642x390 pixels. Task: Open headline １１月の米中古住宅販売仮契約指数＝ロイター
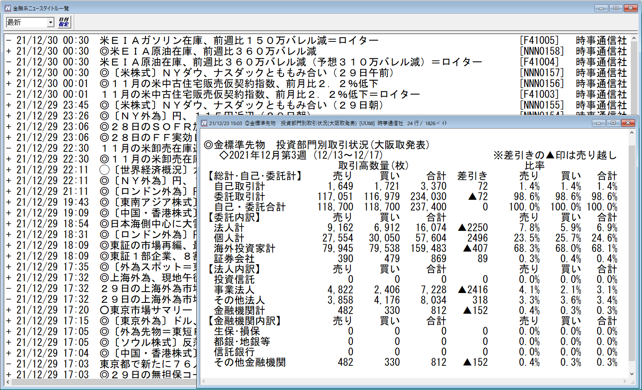[x=260, y=94]
